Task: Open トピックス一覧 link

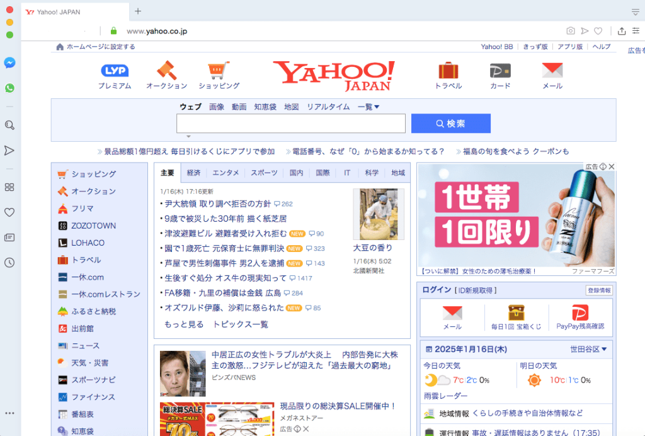Action: pyautogui.click(x=241, y=324)
